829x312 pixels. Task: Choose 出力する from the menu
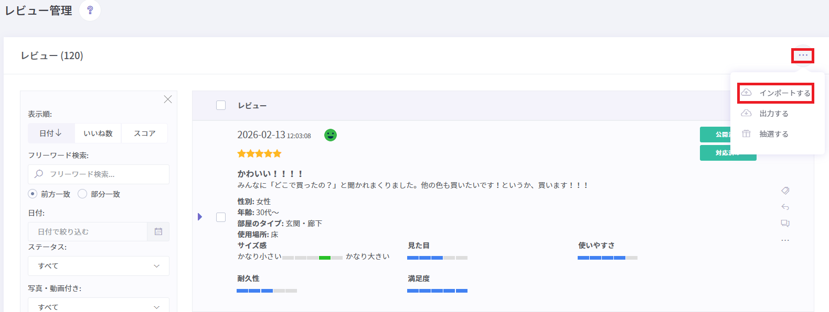[x=774, y=114]
